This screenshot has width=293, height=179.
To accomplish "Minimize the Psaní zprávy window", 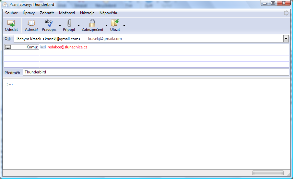I will [265, 3].
